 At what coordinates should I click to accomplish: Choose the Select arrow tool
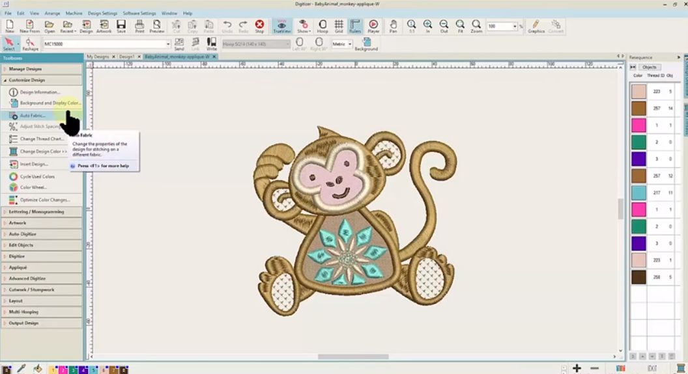coord(8,44)
